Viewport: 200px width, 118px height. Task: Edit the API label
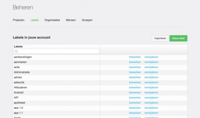point(135,98)
